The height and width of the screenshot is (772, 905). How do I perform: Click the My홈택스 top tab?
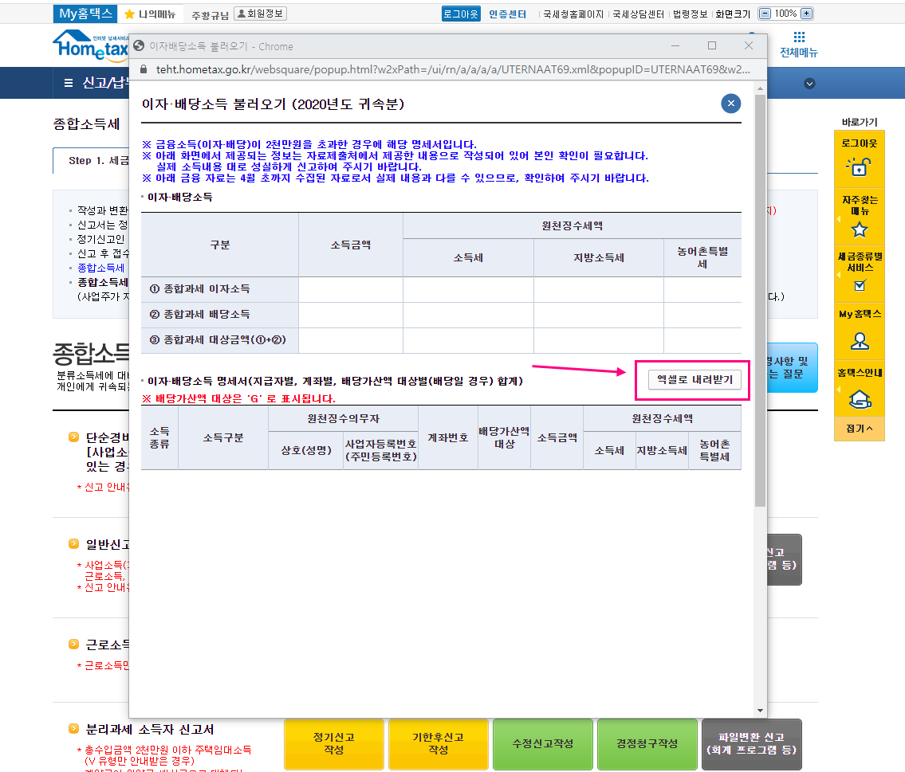point(85,14)
